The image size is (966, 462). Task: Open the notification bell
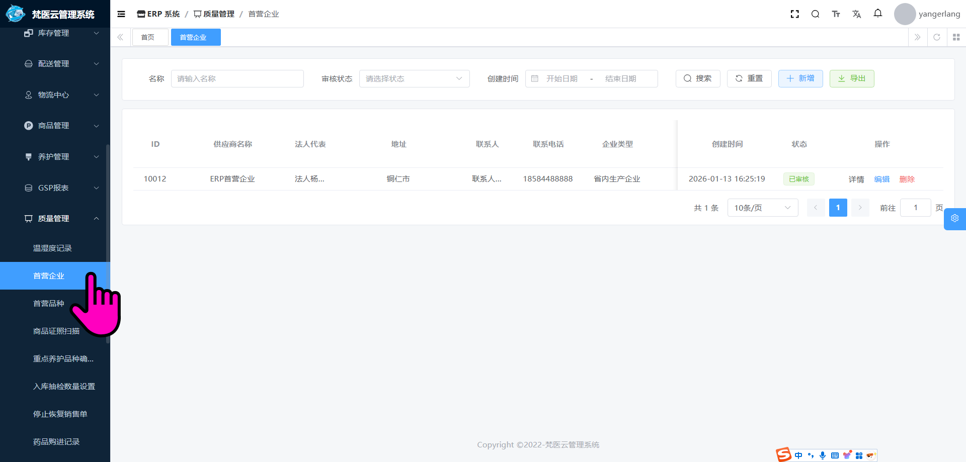point(877,14)
